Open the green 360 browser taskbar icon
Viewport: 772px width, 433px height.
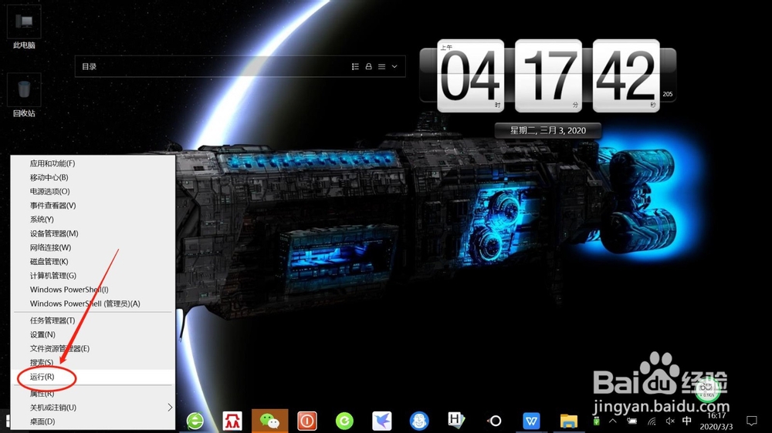pyautogui.click(x=195, y=421)
